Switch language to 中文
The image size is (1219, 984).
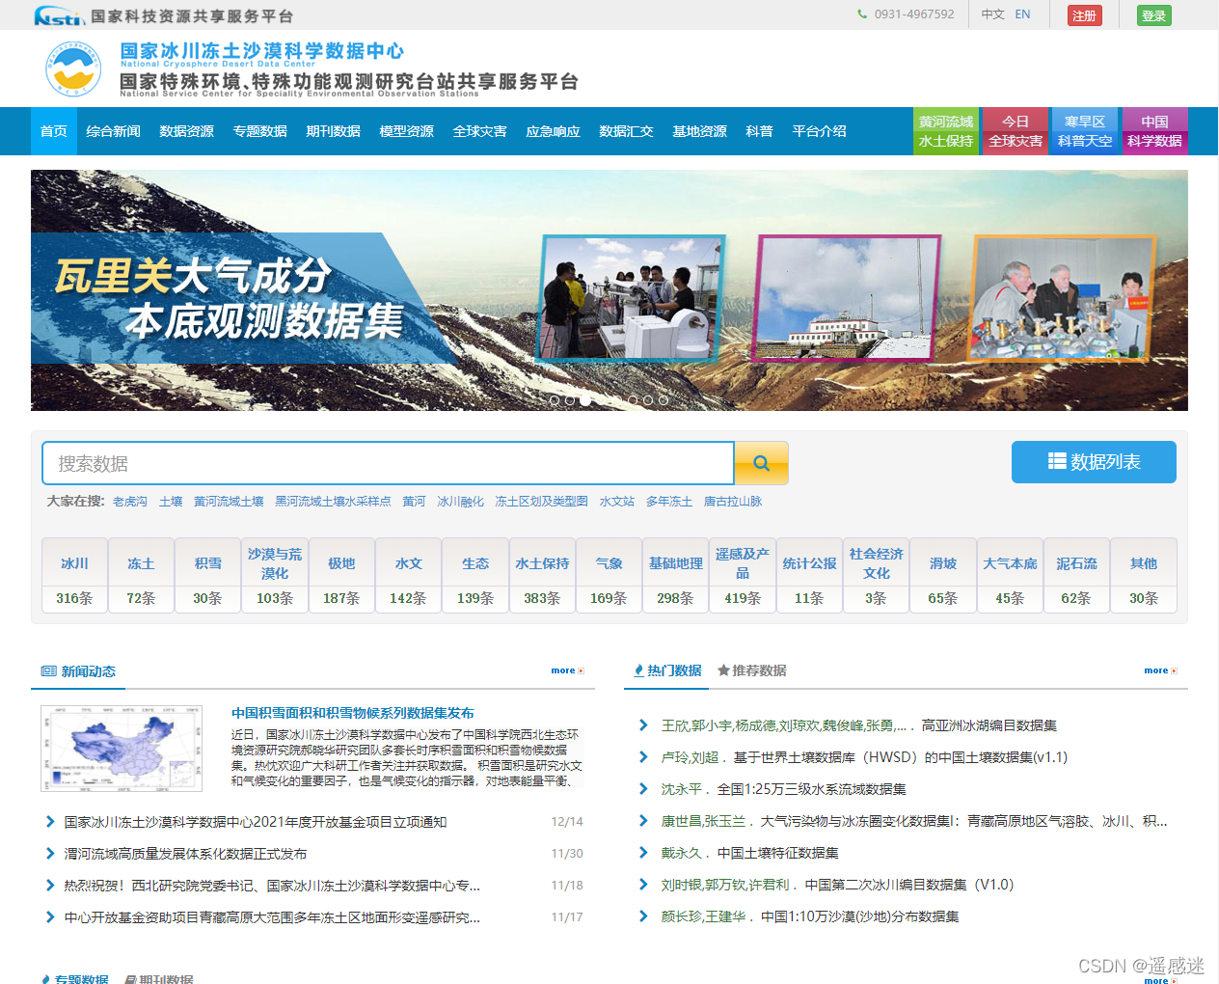pyautogui.click(x=992, y=14)
